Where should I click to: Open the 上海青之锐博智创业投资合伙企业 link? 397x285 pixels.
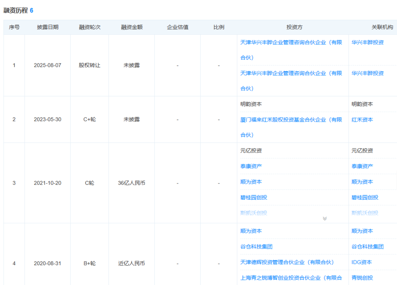(291, 278)
